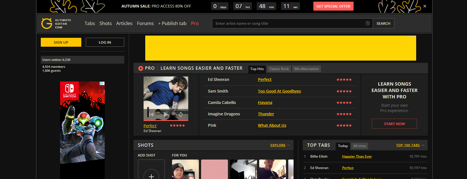Open the Pro page from navigation

coord(195,23)
